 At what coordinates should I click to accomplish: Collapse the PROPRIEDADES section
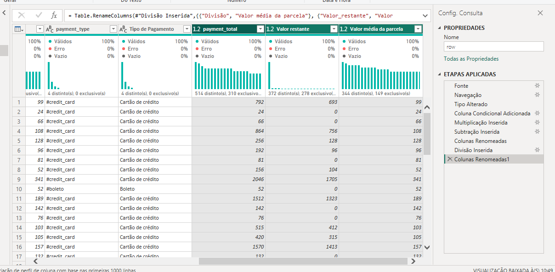439,28
